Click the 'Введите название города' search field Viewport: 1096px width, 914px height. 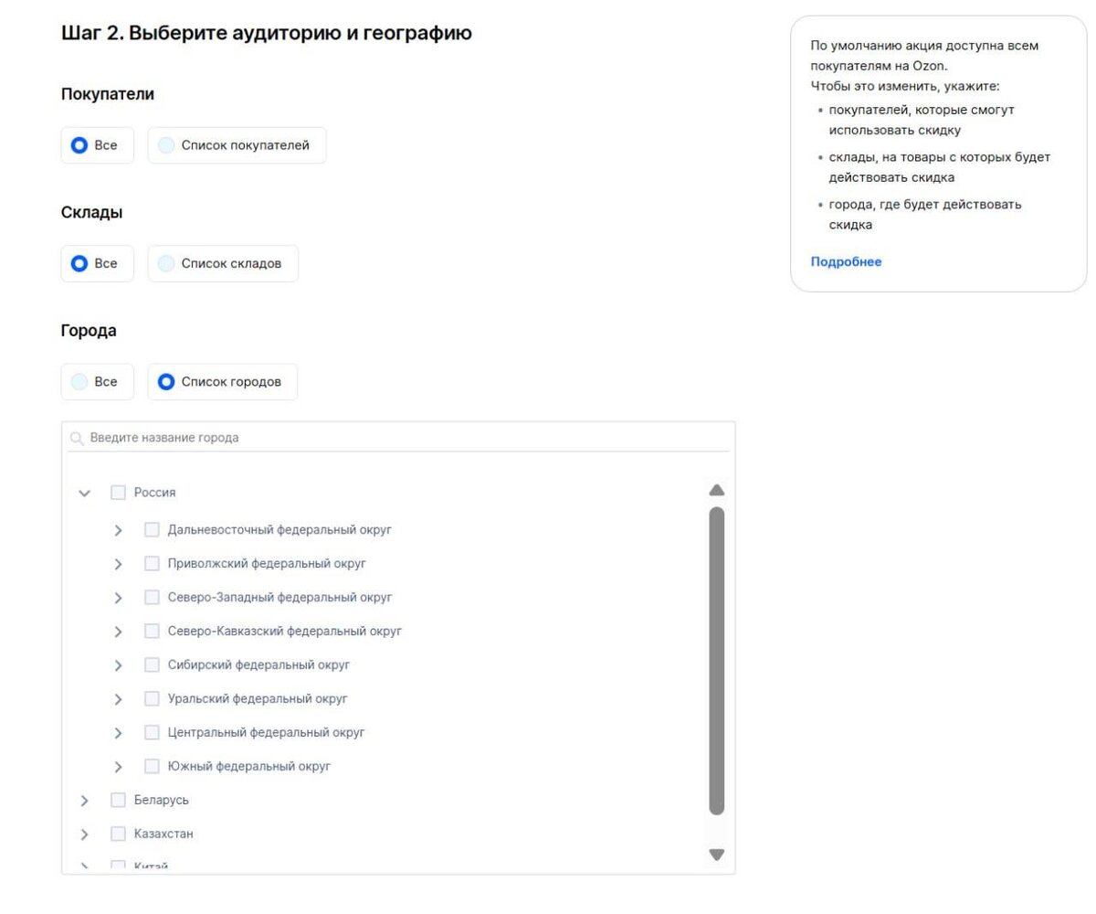coord(402,438)
